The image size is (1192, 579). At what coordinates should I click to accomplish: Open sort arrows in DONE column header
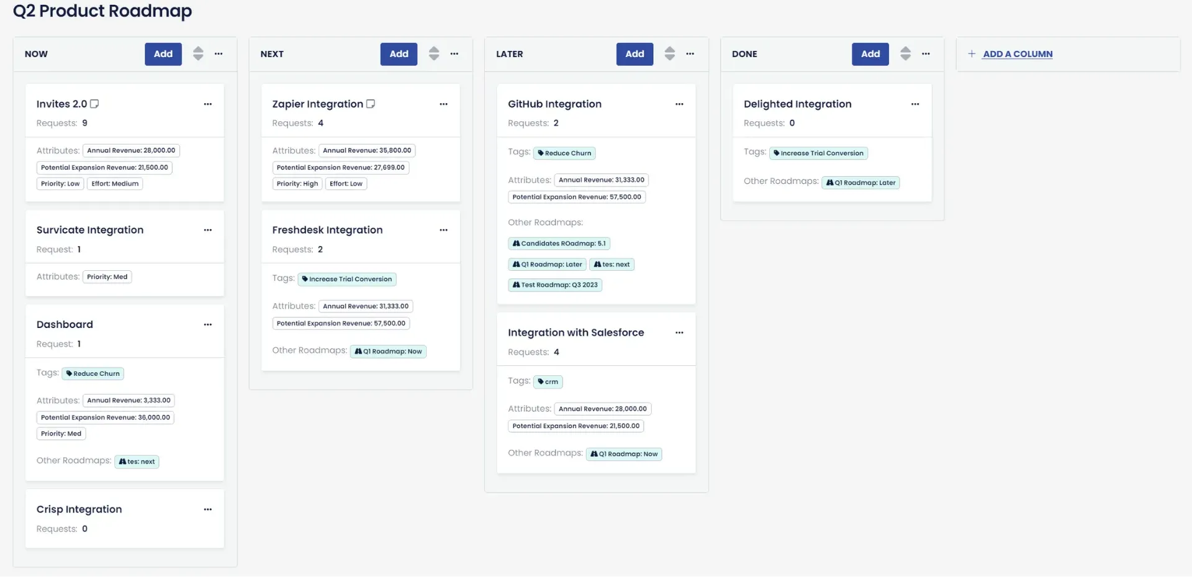pos(905,54)
